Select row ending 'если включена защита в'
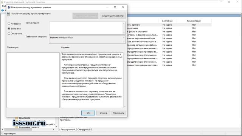 (x=169, y=42)
